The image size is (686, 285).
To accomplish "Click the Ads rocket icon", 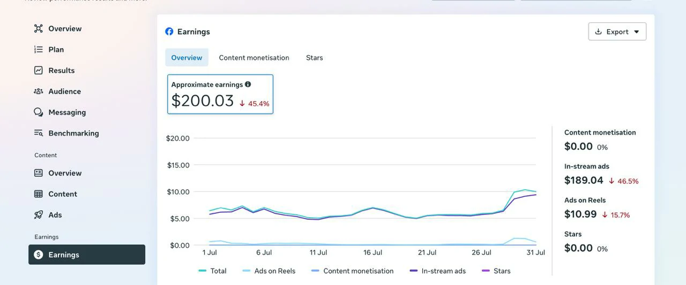I will coord(39,214).
